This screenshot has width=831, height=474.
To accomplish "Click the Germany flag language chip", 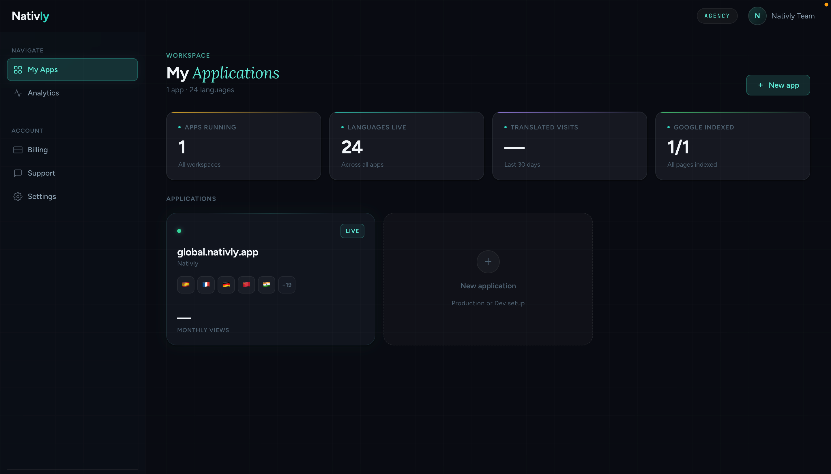I will tap(226, 285).
